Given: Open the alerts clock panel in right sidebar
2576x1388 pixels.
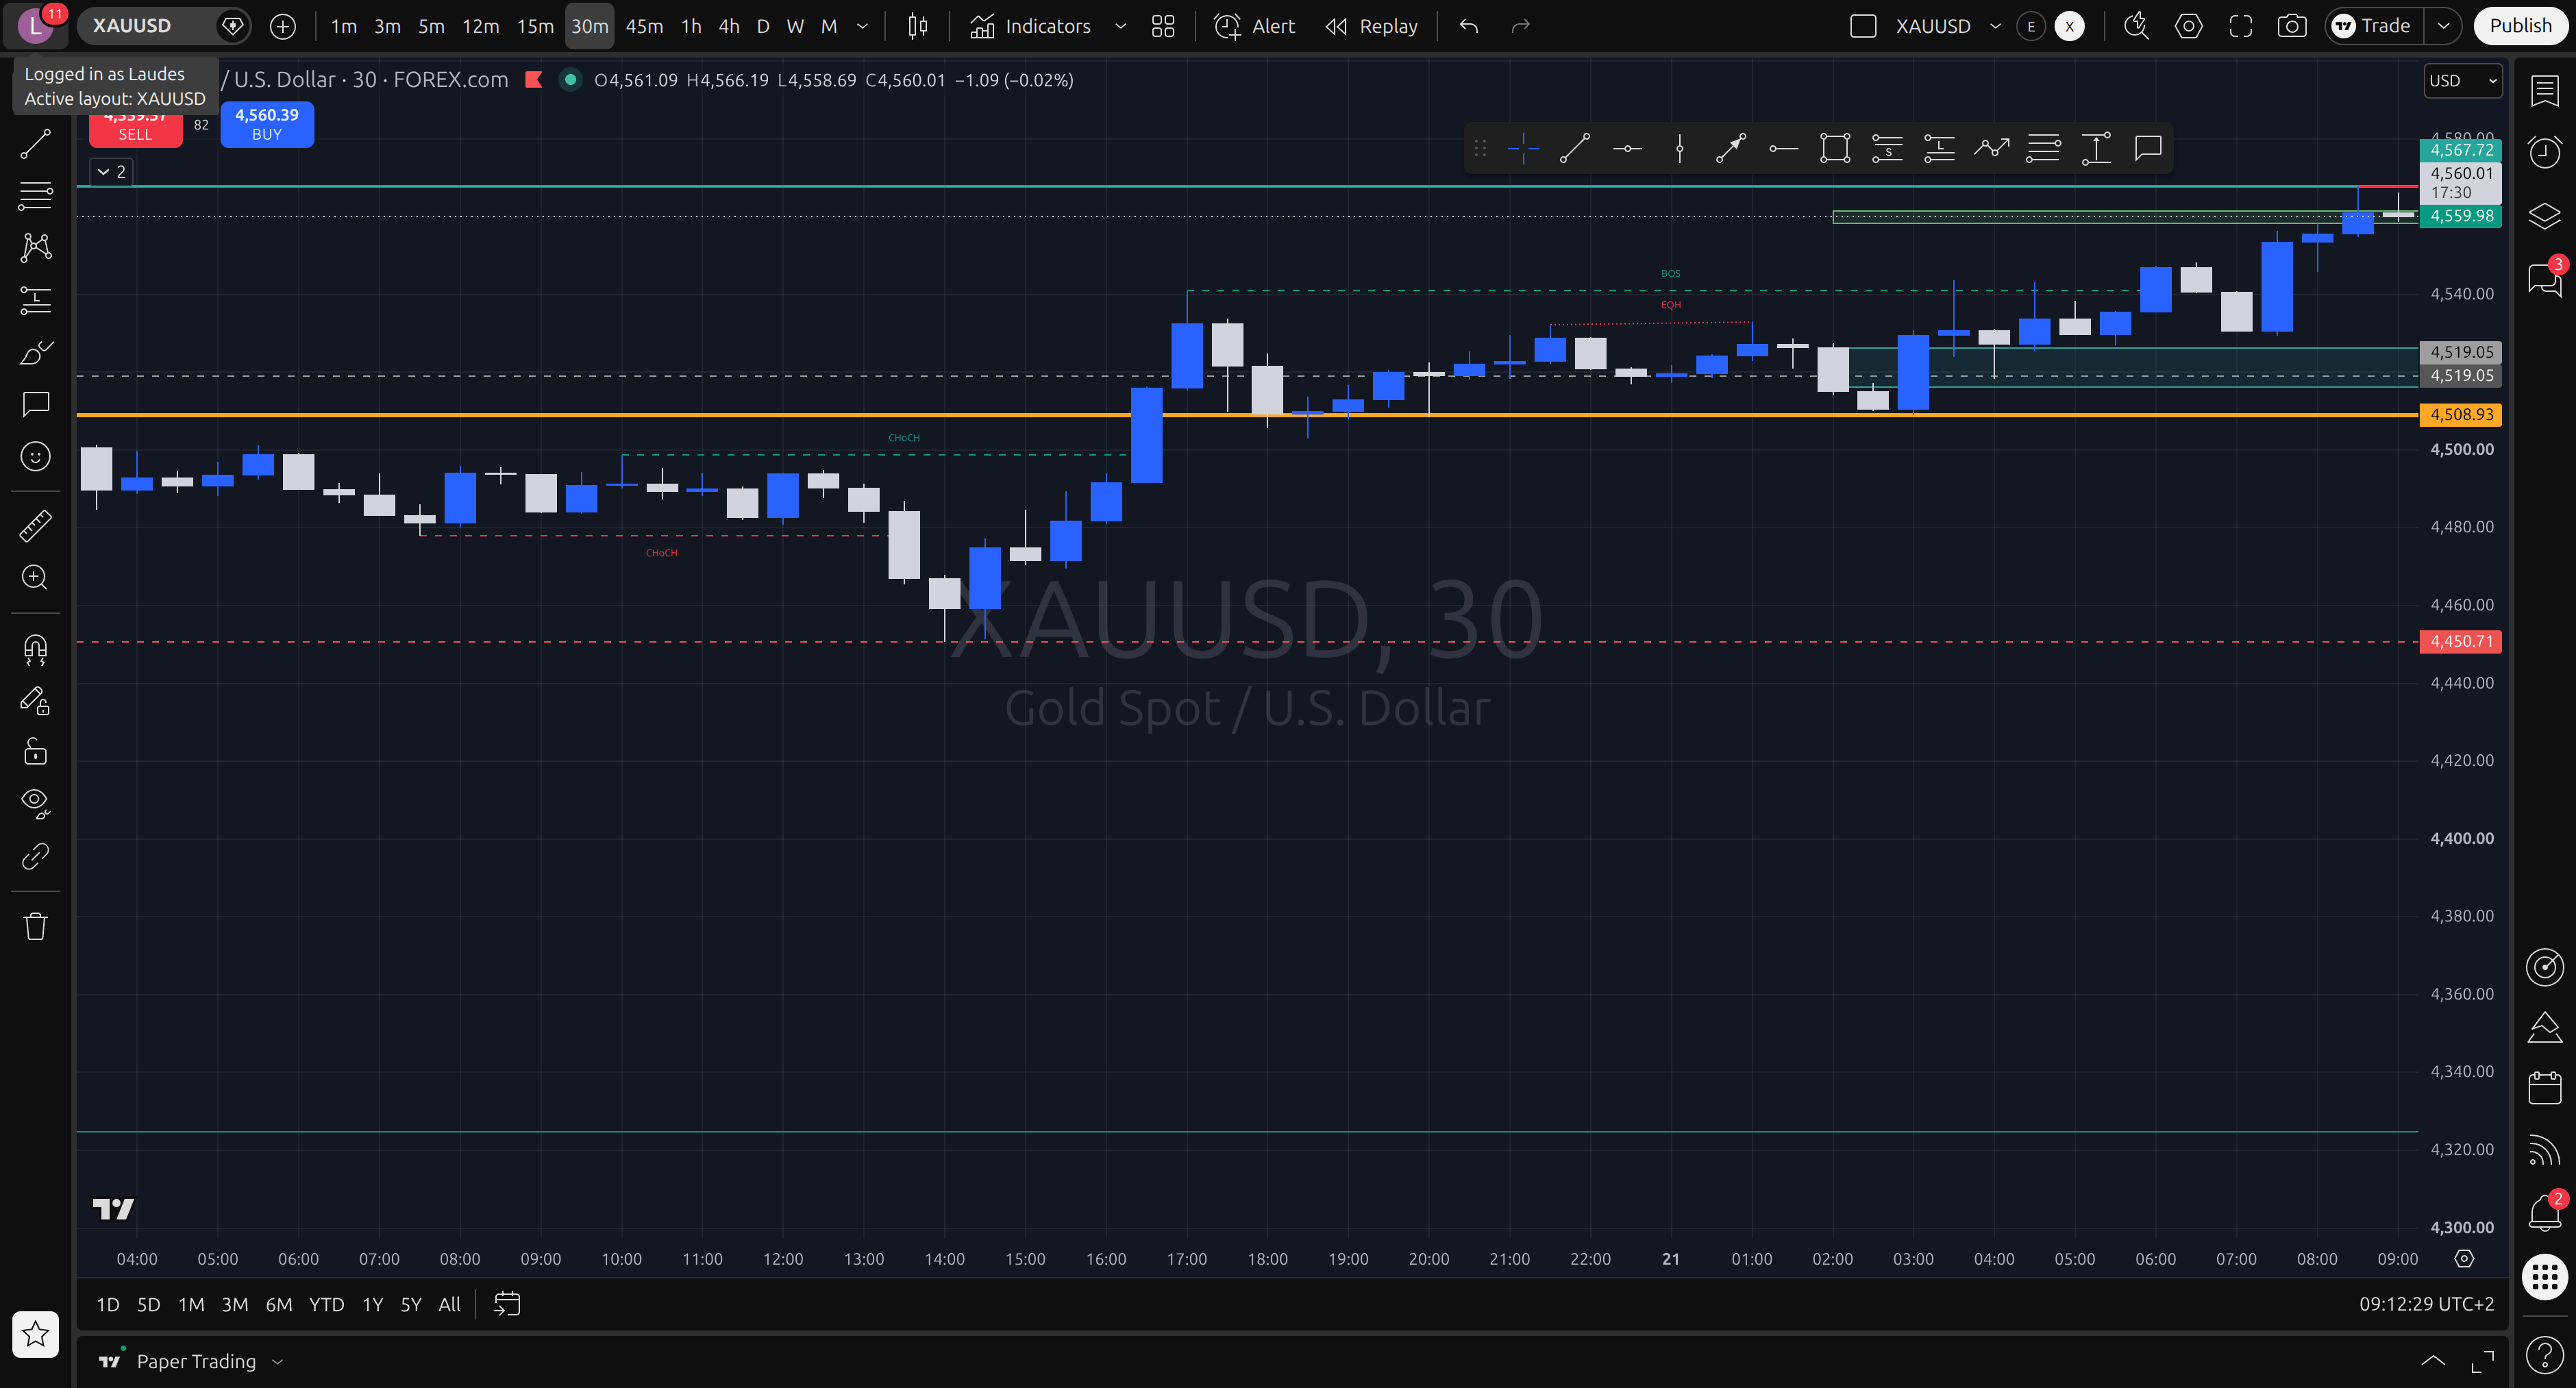Looking at the screenshot, I should [x=2544, y=152].
